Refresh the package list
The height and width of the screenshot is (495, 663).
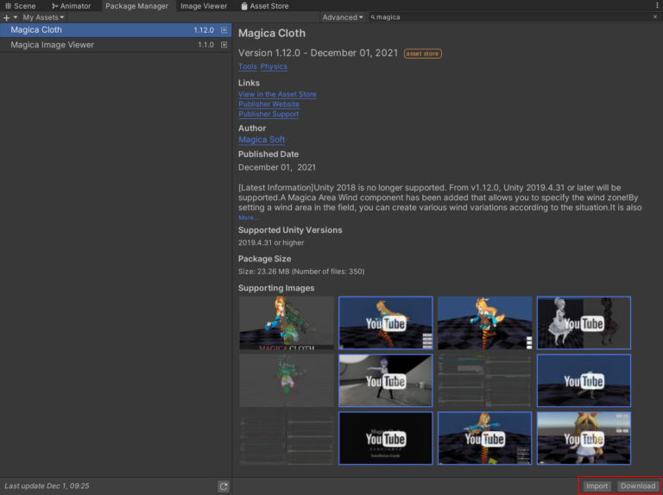[x=224, y=486]
